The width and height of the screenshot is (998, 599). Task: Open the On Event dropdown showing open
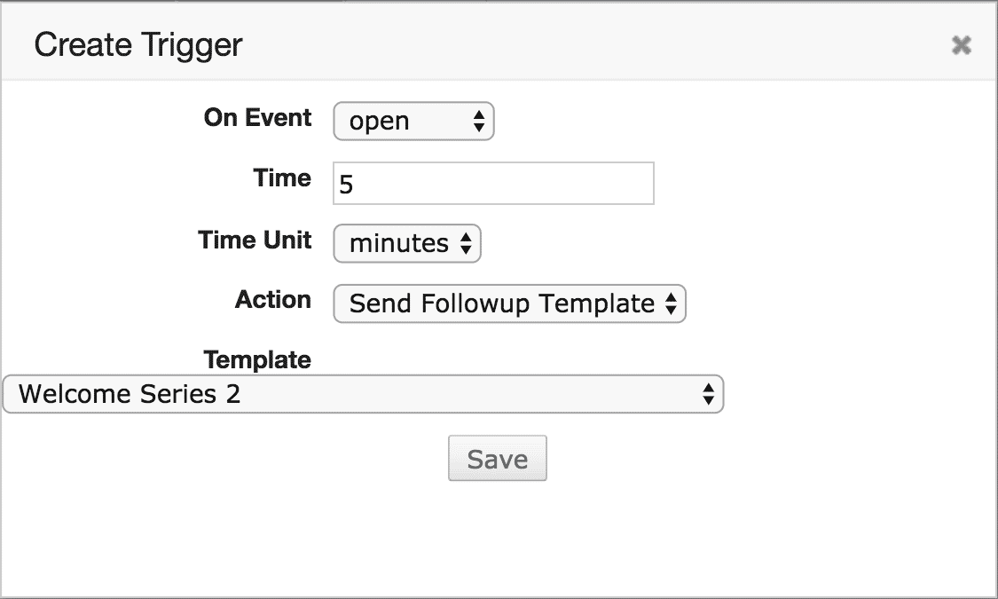tap(412, 122)
